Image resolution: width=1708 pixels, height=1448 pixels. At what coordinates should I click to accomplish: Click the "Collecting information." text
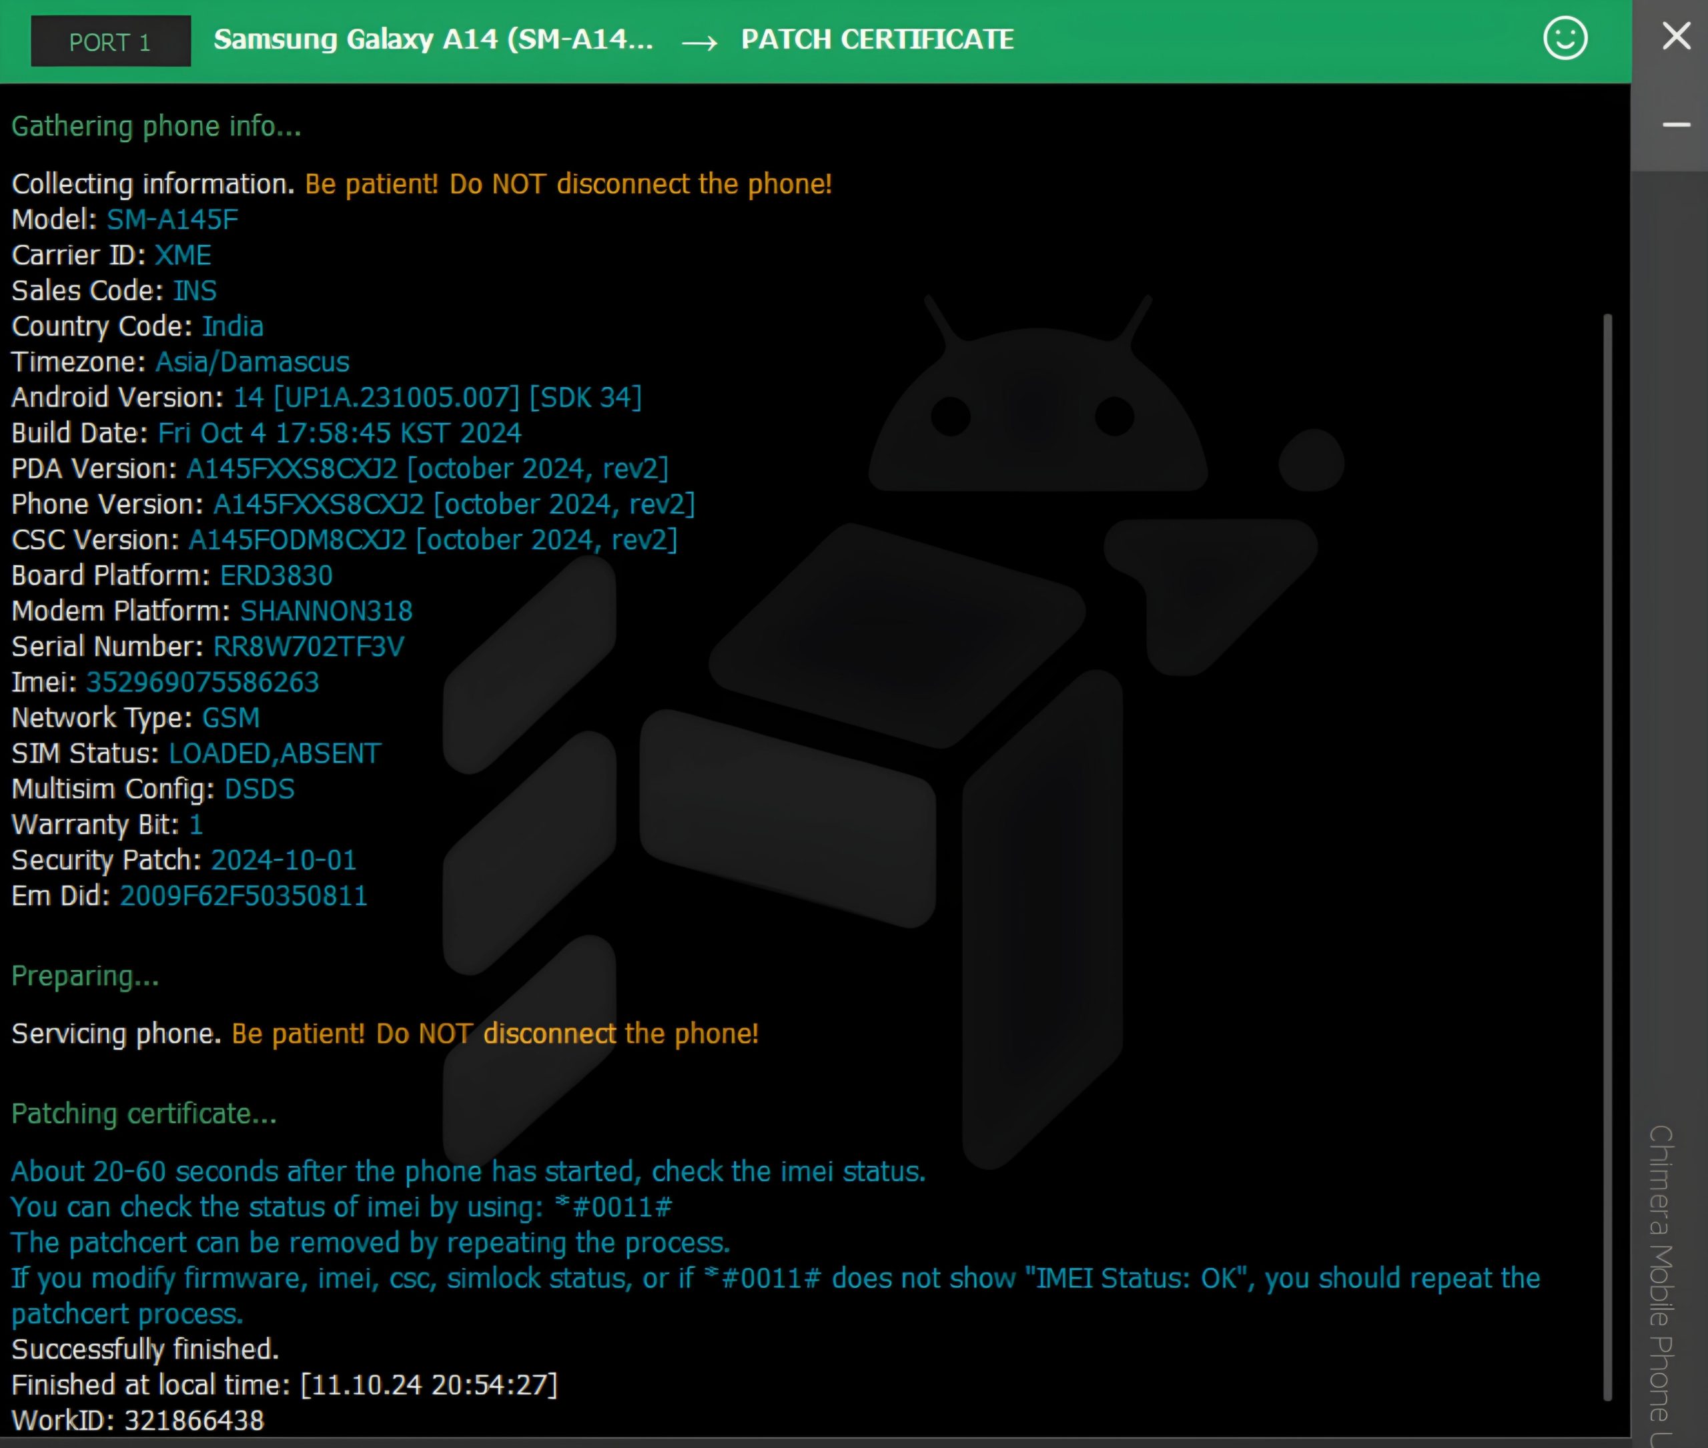pyautogui.click(x=153, y=184)
